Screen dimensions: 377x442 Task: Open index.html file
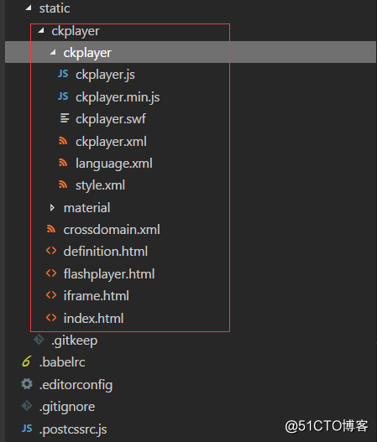click(93, 319)
